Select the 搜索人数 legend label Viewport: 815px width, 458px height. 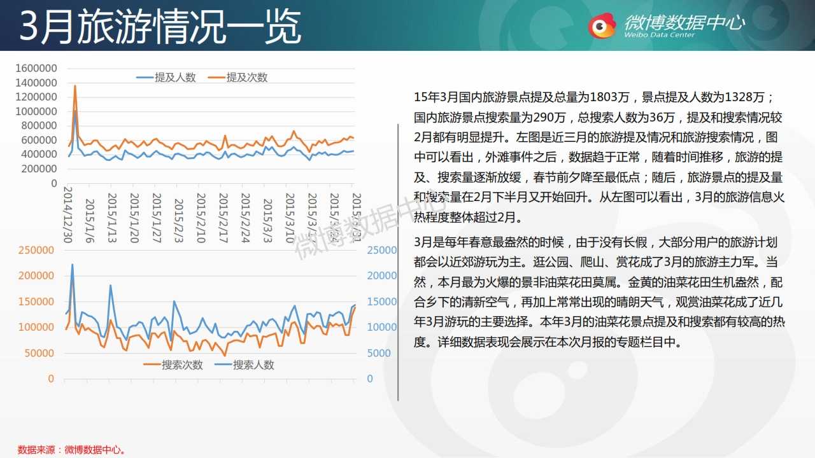point(253,365)
